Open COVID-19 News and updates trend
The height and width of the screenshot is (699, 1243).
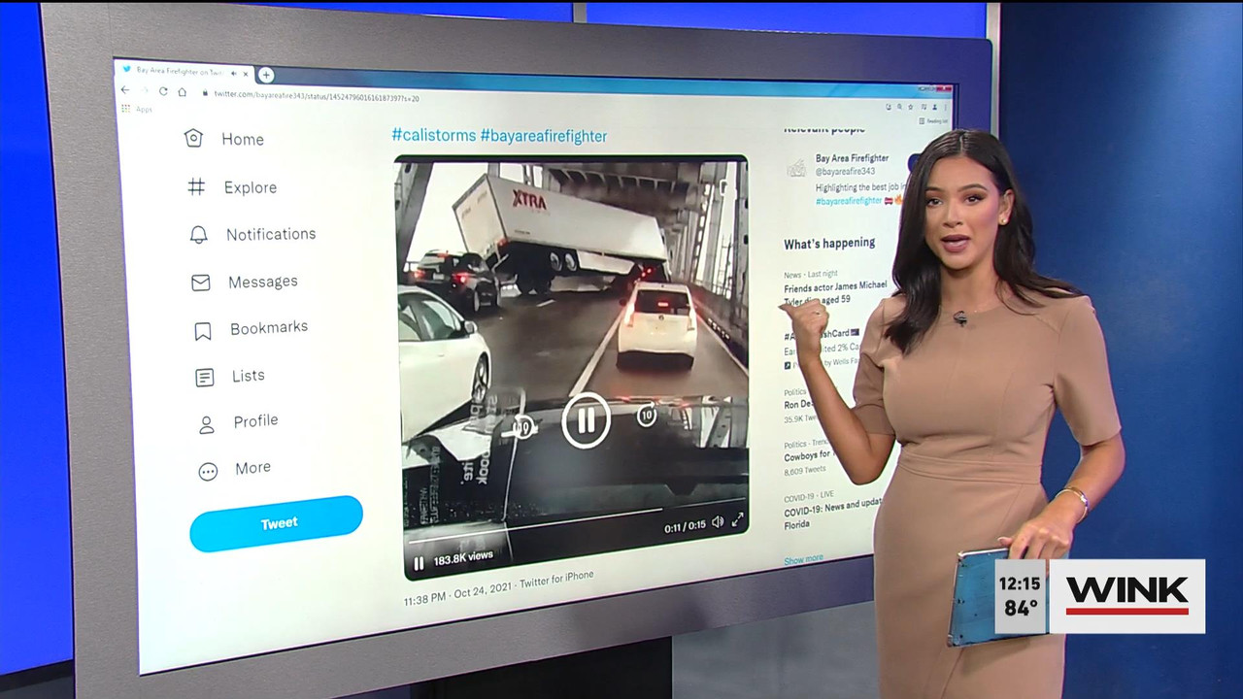831,513
